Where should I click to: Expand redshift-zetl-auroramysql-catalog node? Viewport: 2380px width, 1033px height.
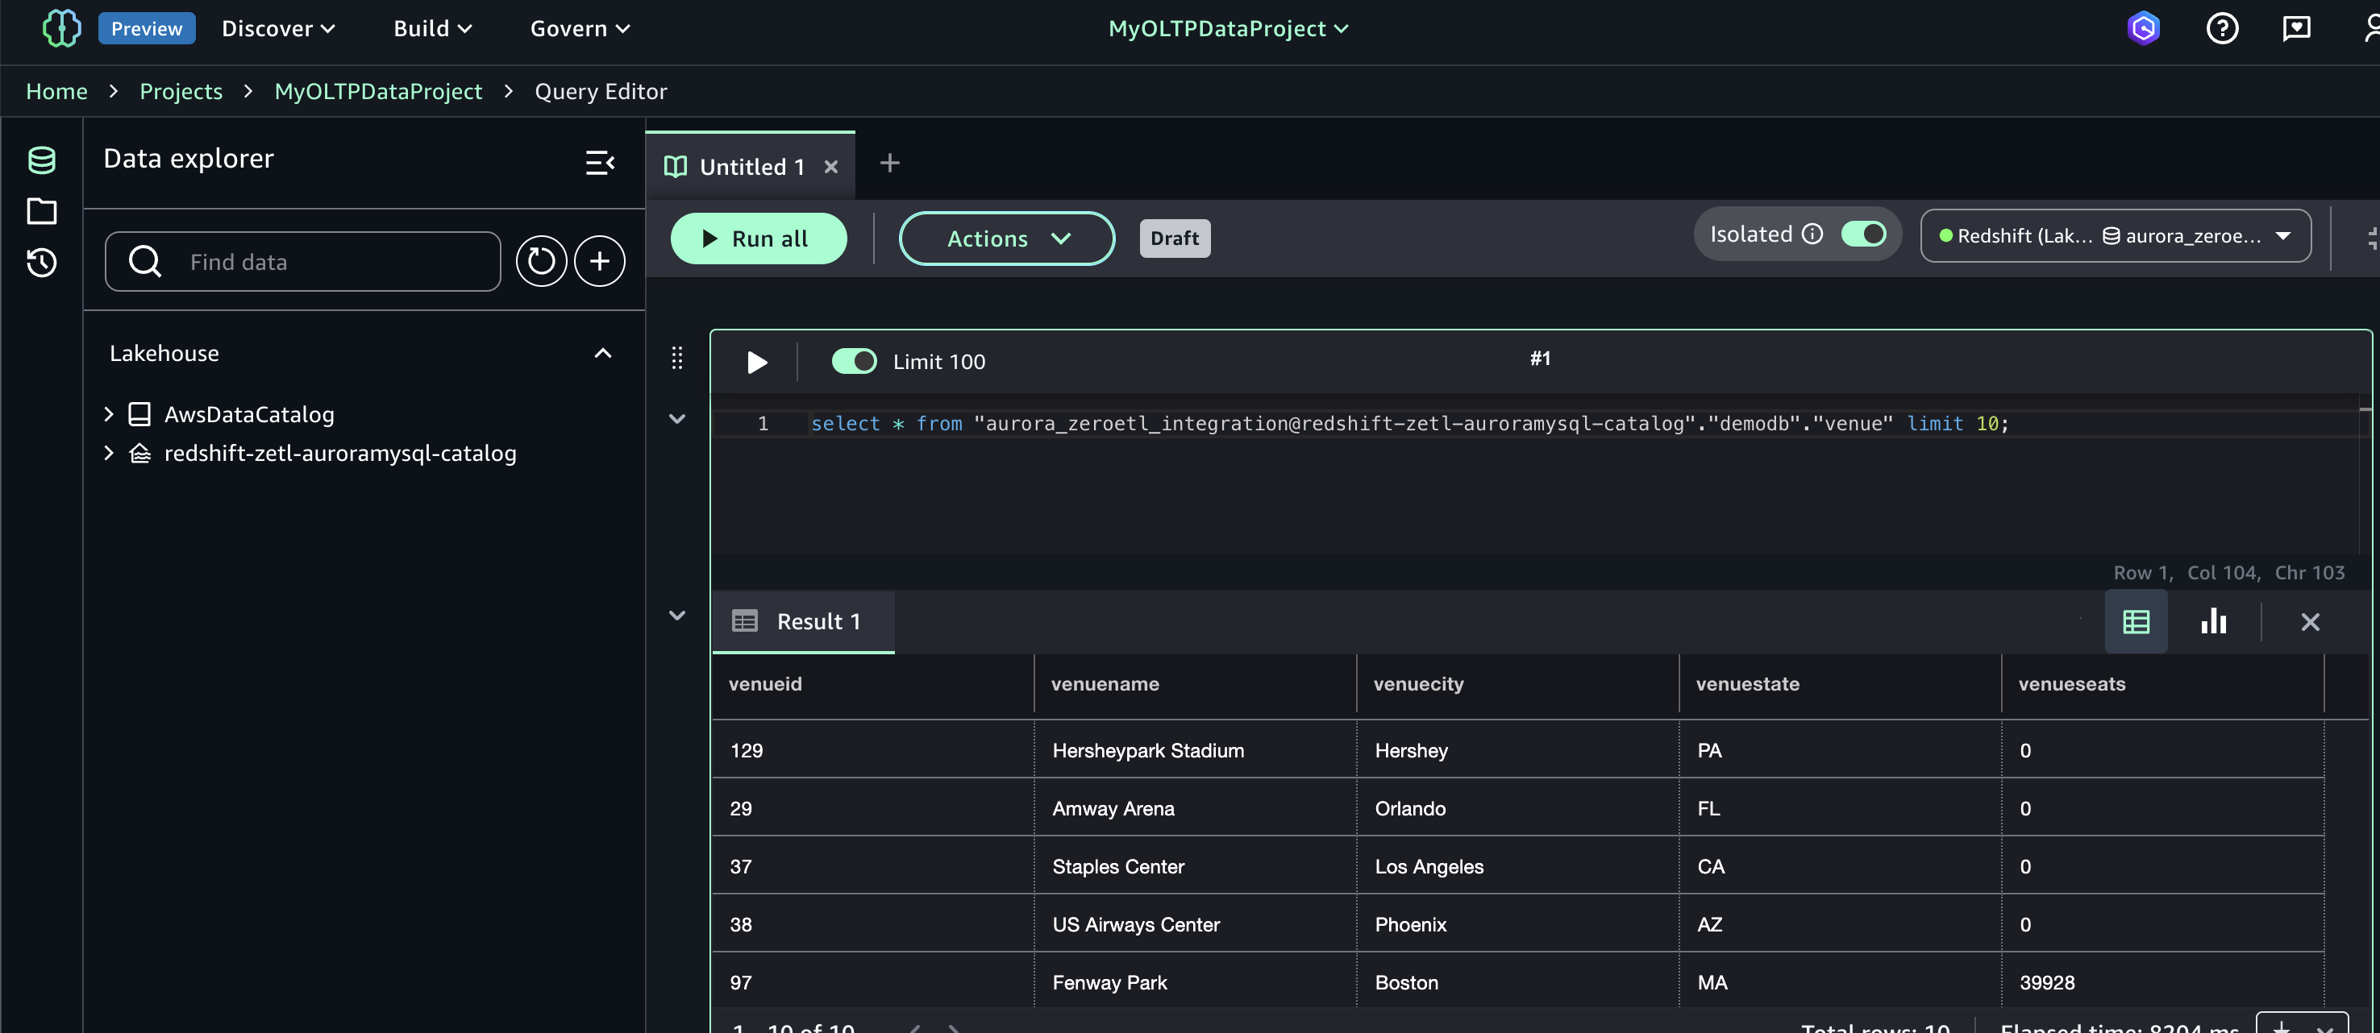[109, 454]
